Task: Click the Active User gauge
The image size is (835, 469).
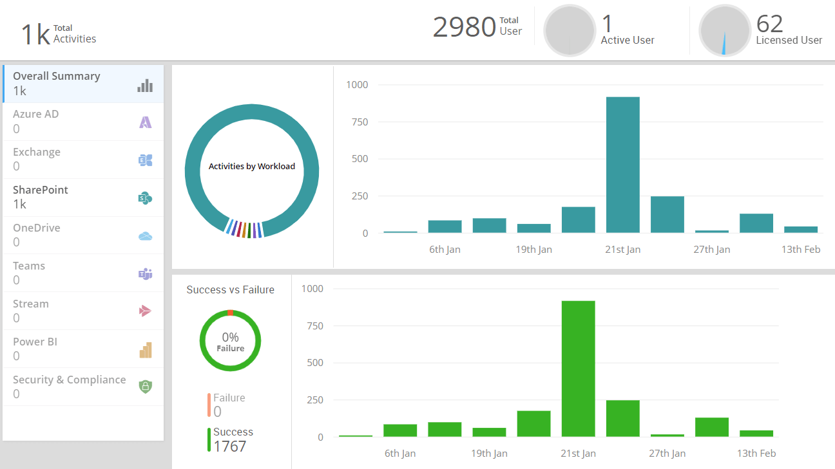Action: pos(570,30)
